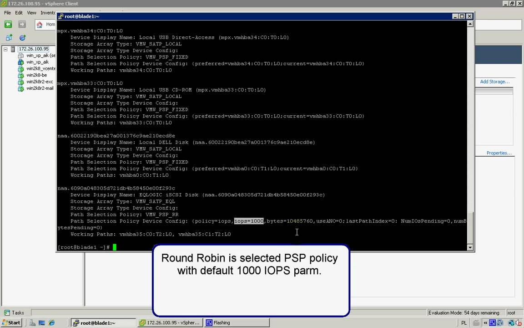Click the green Back navigation arrow in vSphere Client
The image size is (524, 328).
coord(8,24)
